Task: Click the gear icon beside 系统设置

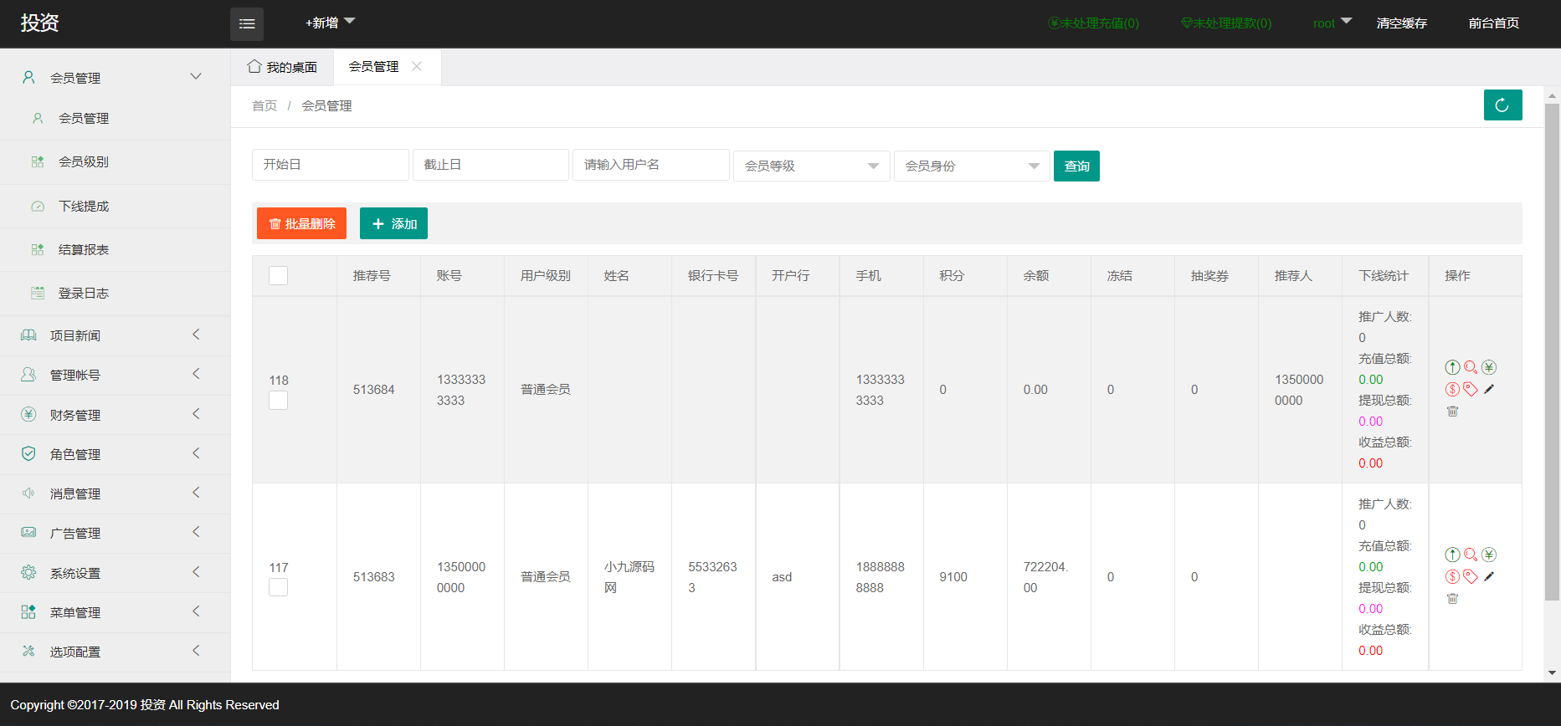Action: pyautogui.click(x=28, y=573)
